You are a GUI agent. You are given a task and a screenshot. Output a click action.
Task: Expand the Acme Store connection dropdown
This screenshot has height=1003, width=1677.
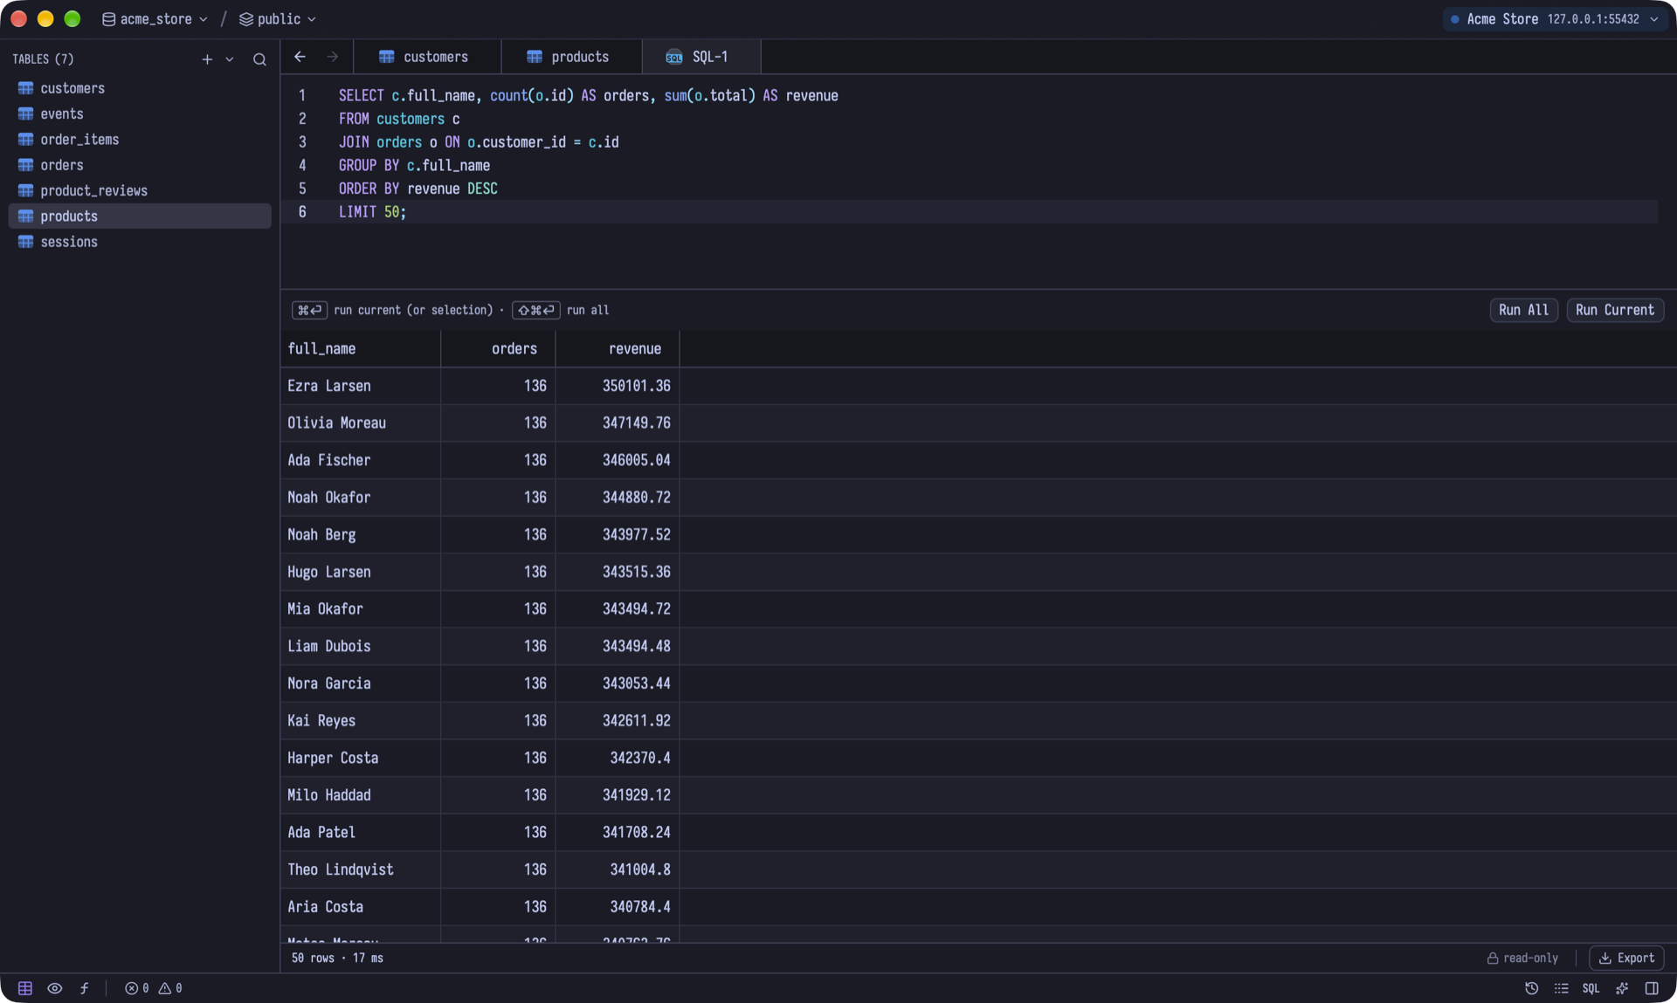tap(1555, 19)
